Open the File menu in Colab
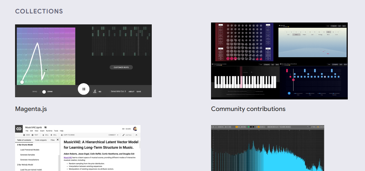 27,131
